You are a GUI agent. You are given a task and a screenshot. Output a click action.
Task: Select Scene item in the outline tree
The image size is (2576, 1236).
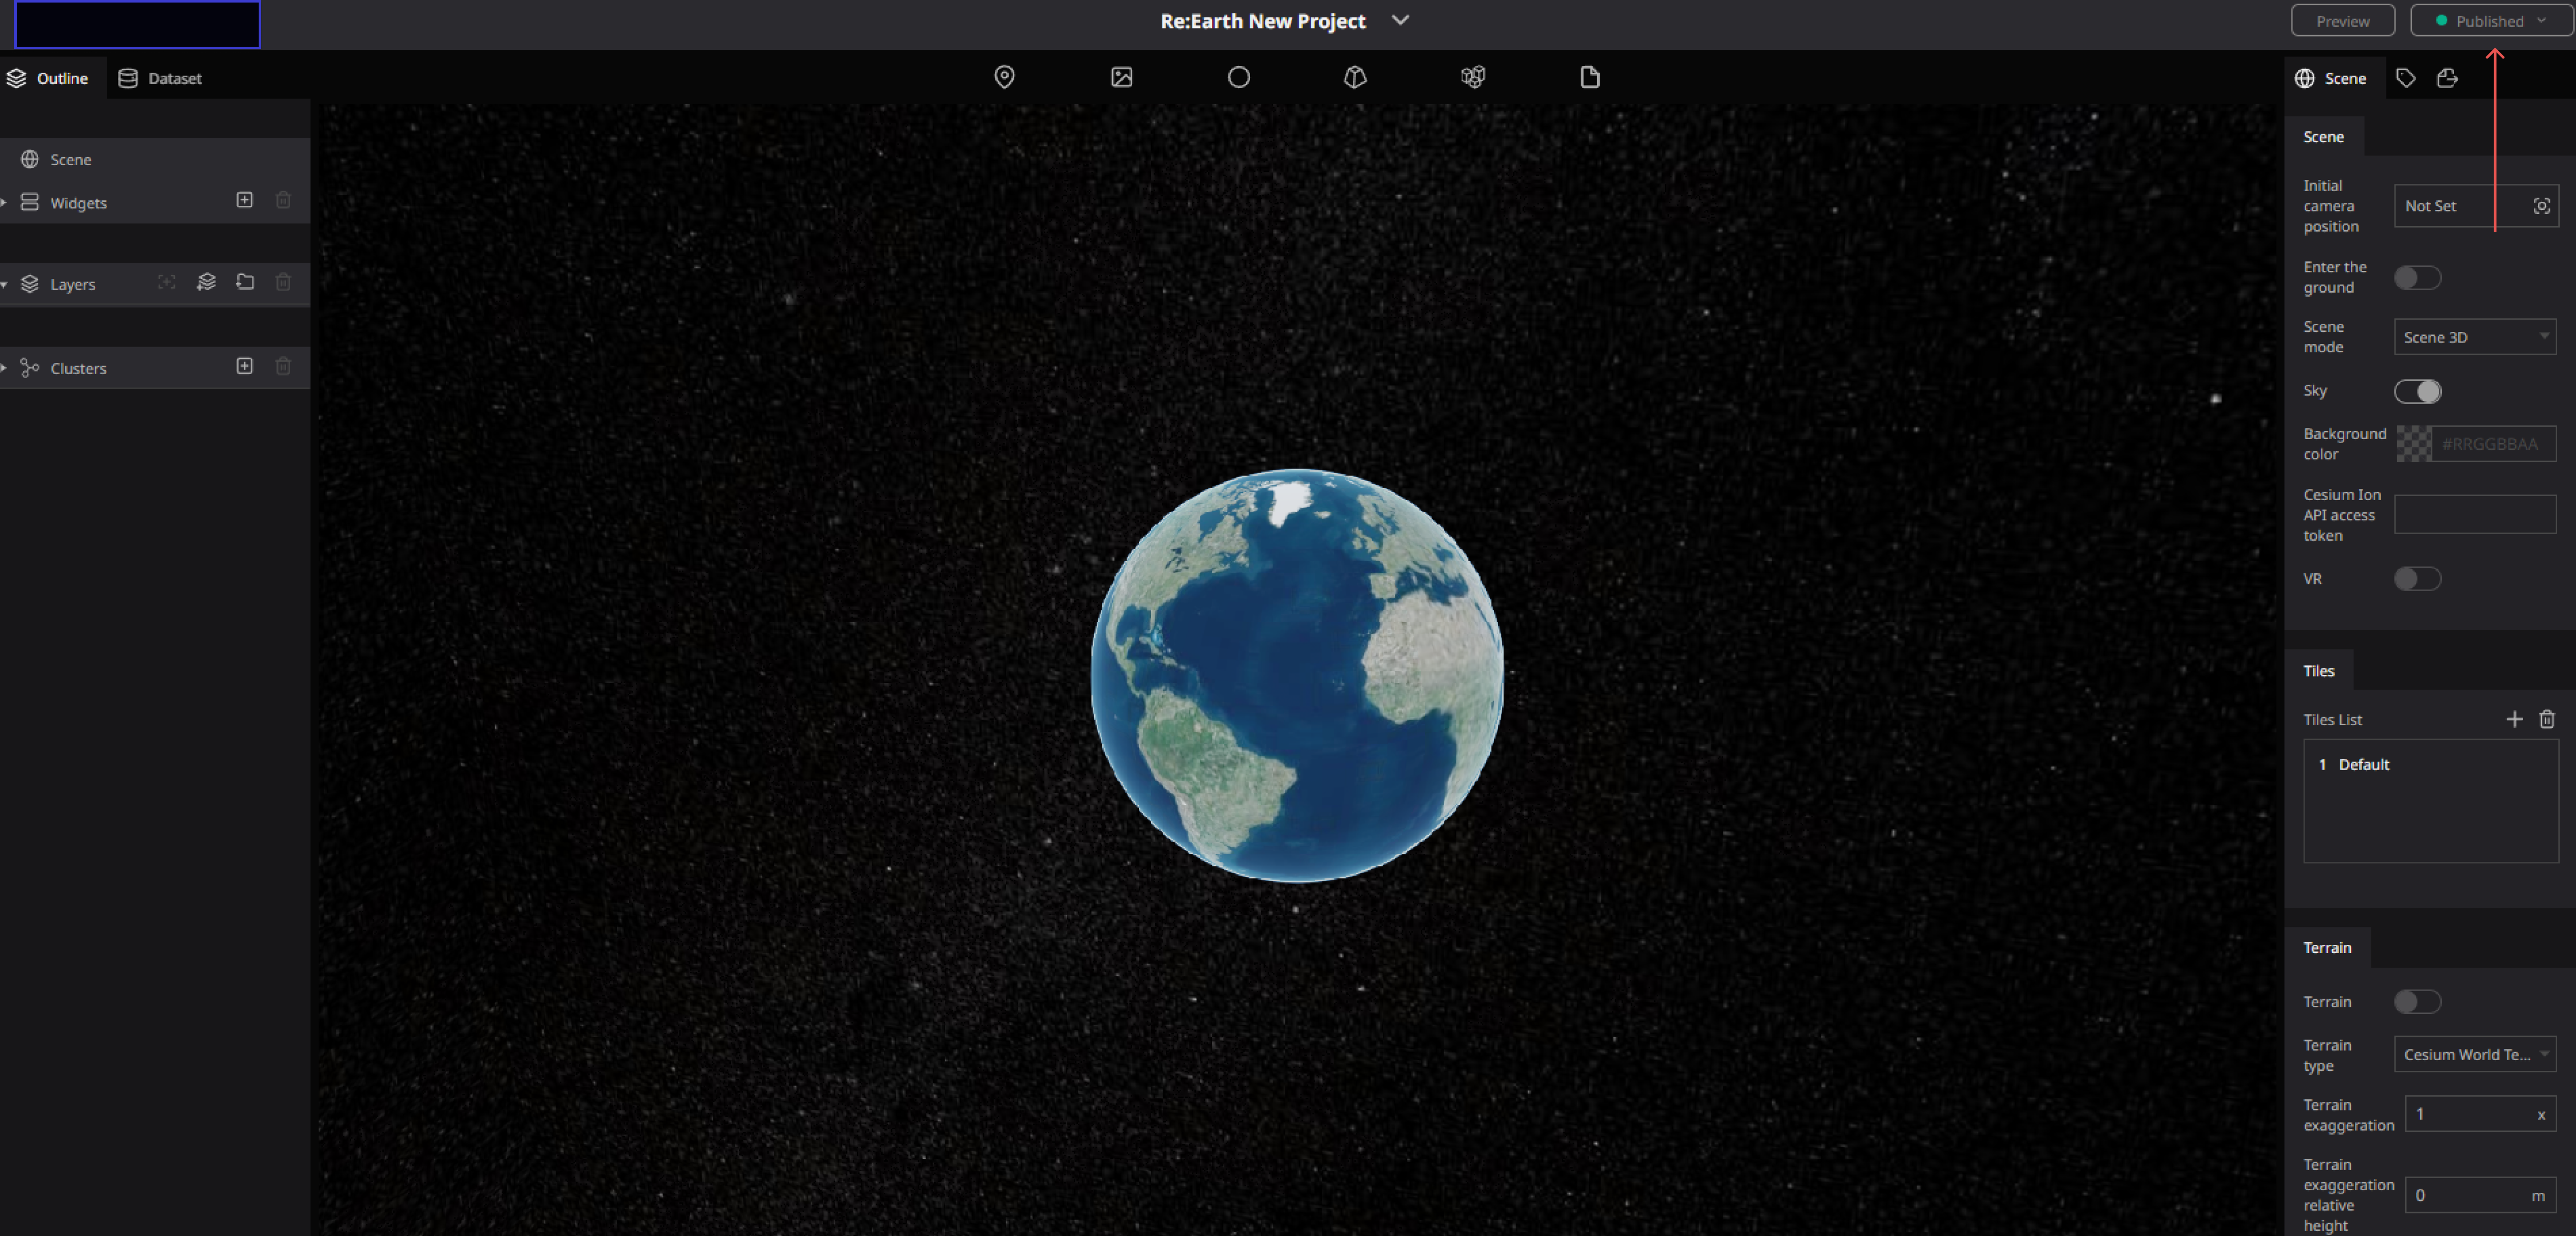pos(155,159)
